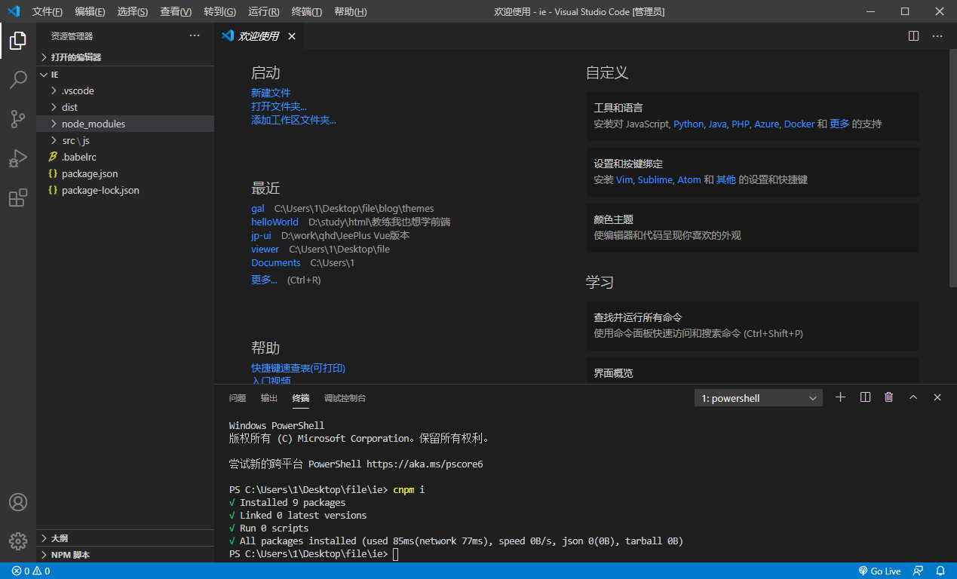Open the Run and Debug view
The width and height of the screenshot is (957, 579).
click(x=18, y=158)
